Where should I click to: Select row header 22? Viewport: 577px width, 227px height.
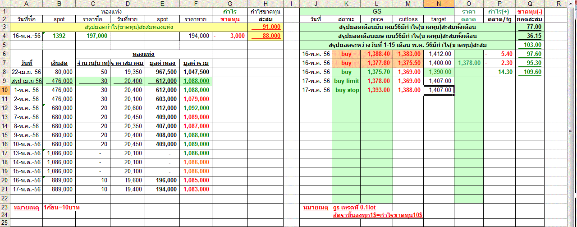coord(5,198)
